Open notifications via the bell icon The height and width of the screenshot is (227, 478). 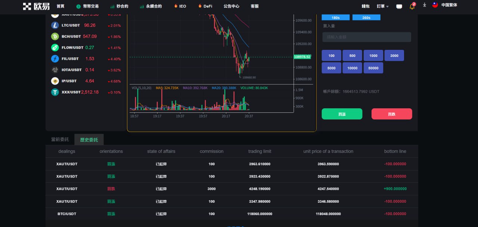tap(412, 6)
